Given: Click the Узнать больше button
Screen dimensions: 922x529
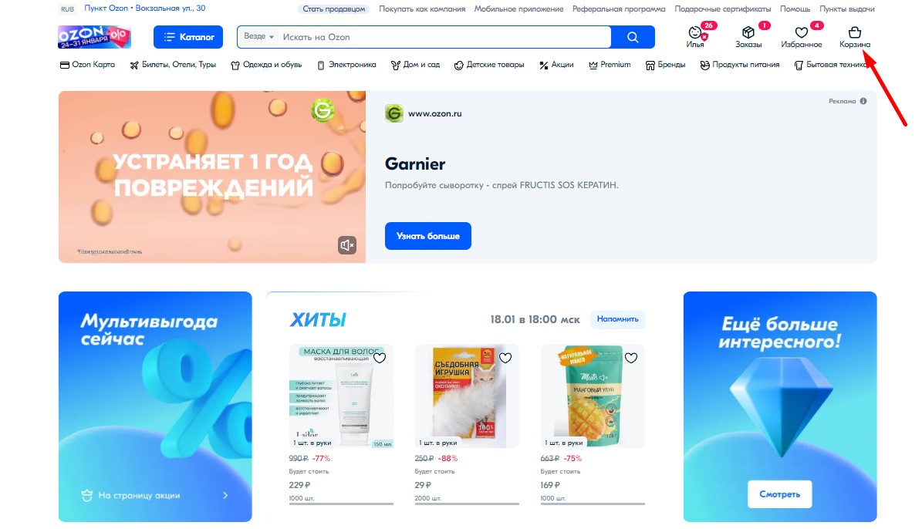Looking at the screenshot, I should point(428,236).
